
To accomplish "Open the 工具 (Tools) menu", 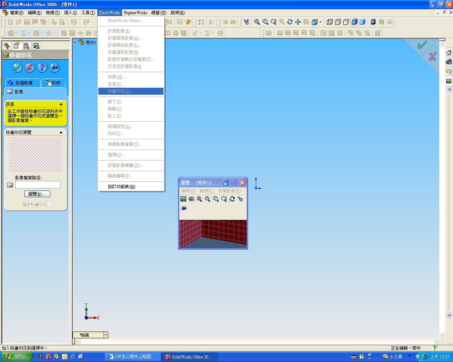I will [88, 13].
